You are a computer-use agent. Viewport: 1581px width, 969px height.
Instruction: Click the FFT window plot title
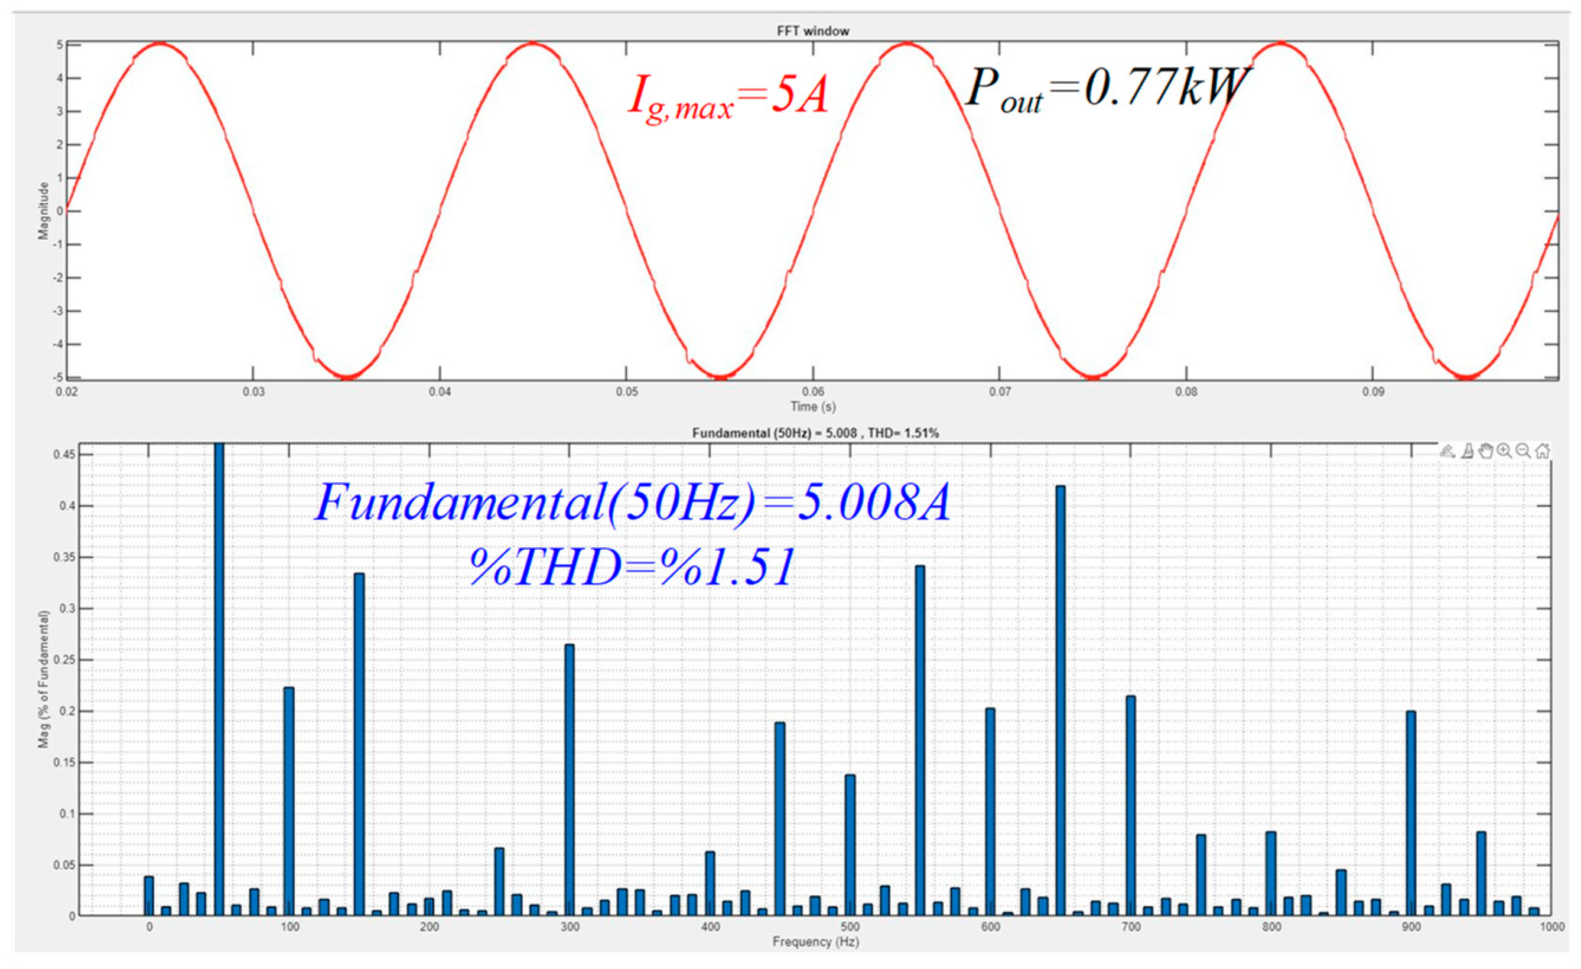coord(812,31)
